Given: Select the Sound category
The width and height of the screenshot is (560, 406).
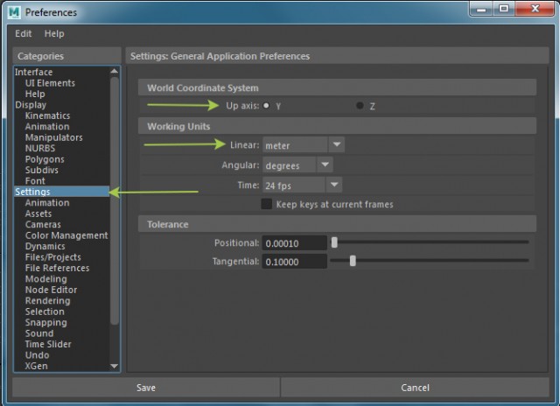Looking at the screenshot, I should (39, 333).
